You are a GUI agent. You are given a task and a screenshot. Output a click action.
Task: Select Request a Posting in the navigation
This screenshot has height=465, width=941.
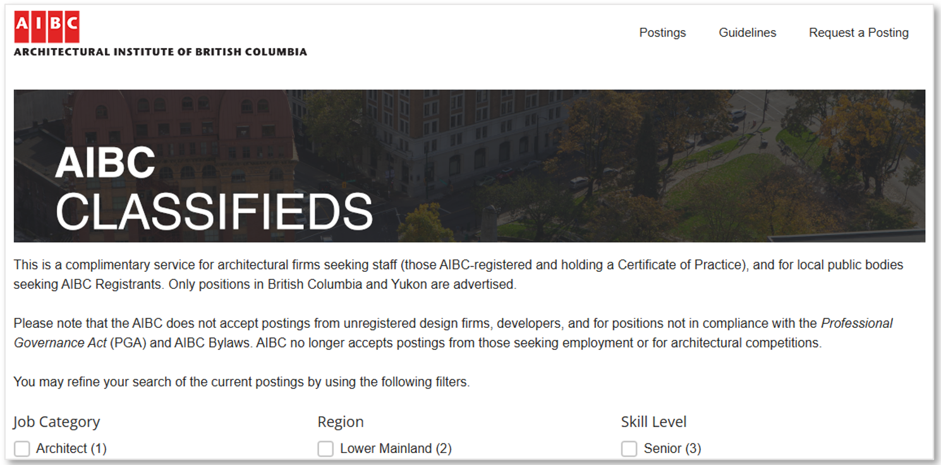(858, 32)
